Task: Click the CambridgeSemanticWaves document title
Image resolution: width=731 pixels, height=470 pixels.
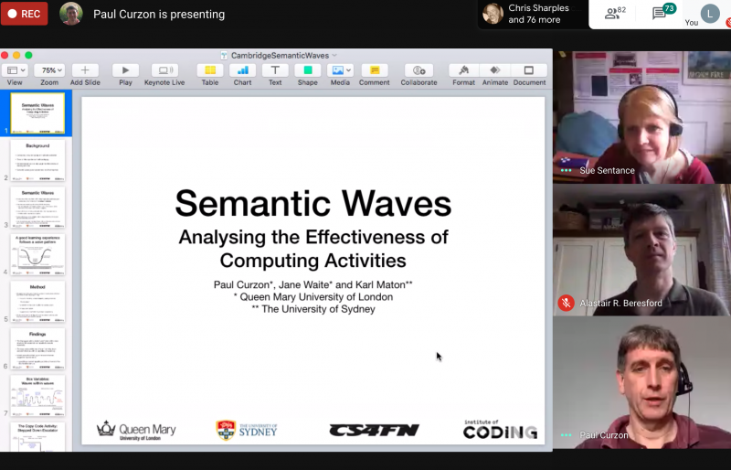Action: (279, 55)
